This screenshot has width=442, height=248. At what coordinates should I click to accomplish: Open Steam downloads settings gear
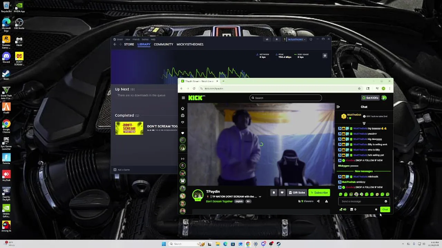click(325, 55)
